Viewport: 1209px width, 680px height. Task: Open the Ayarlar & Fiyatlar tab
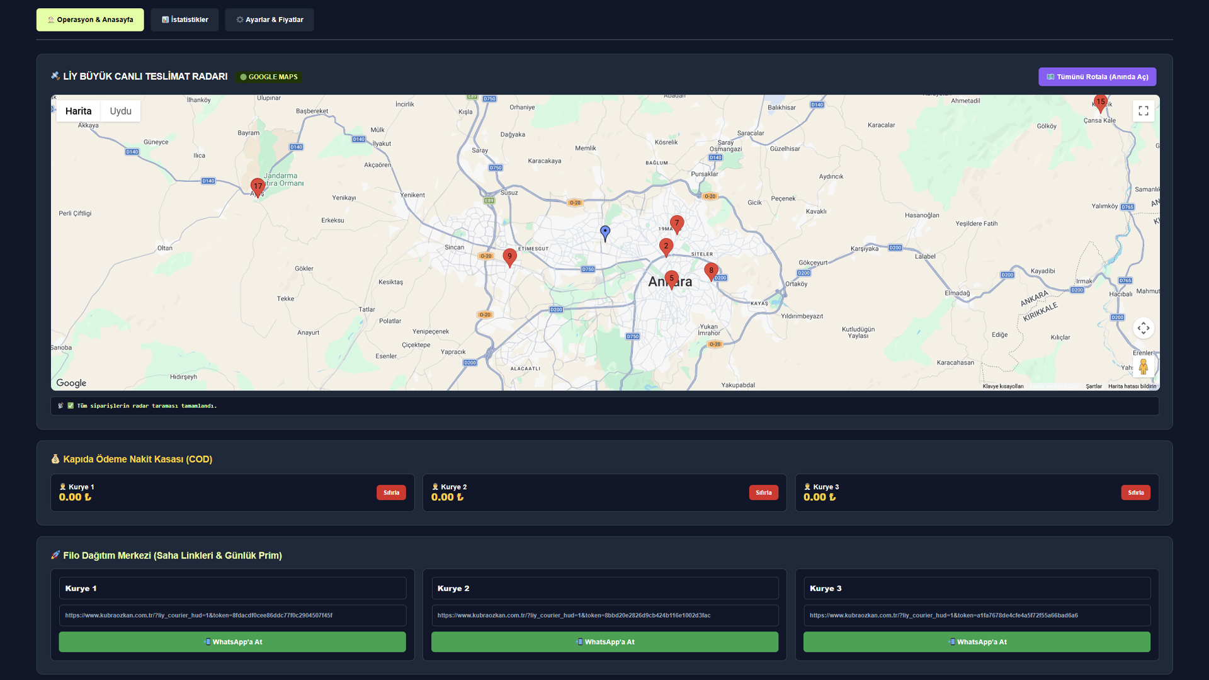(270, 20)
